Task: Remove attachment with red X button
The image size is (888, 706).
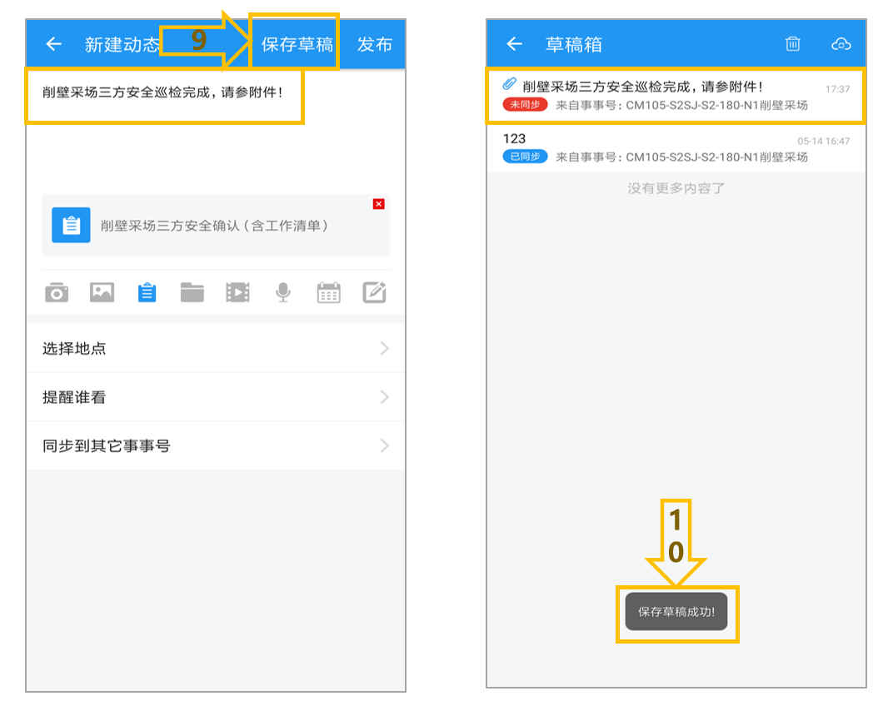Action: (379, 204)
